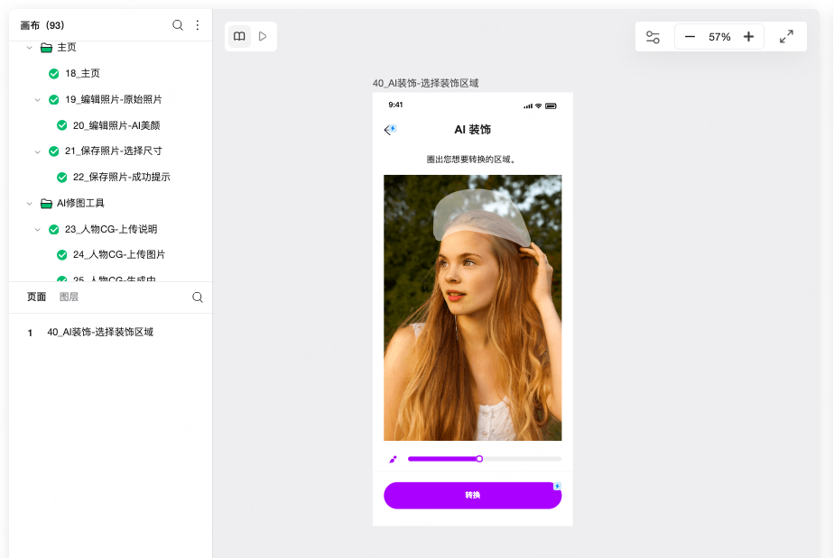Click the portrait photo in the mockup
Image resolution: width=834 pixels, height=558 pixels.
tap(472, 307)
